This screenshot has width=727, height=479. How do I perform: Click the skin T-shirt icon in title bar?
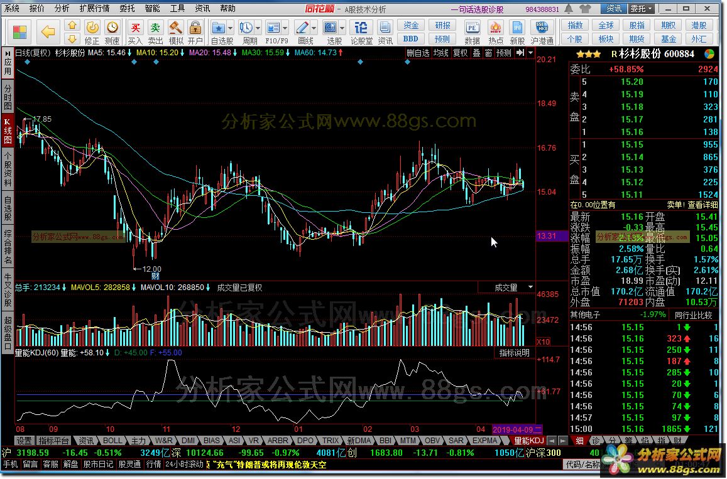coord(585,8)
